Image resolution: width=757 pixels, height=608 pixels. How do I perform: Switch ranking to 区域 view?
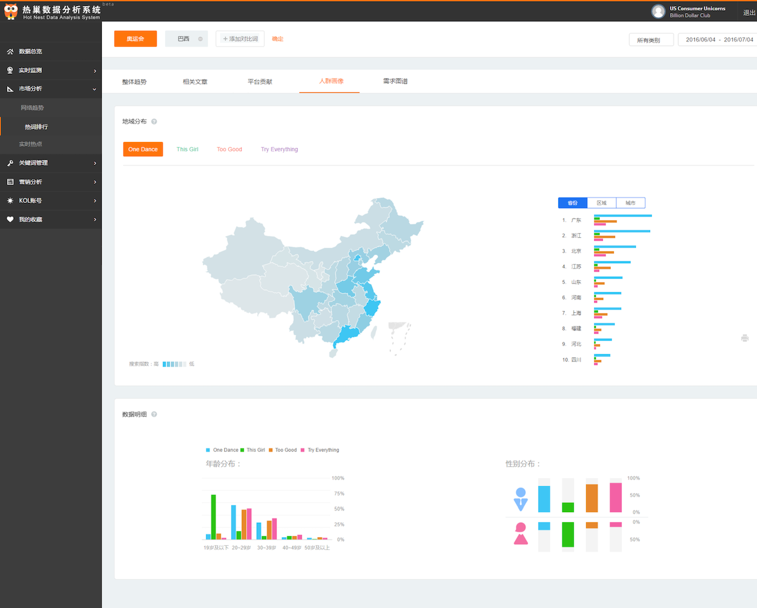coord(601,203)
